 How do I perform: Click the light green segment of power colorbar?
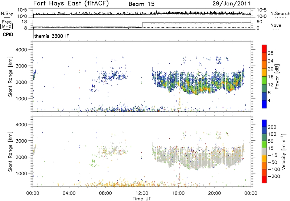click(264, 81)
